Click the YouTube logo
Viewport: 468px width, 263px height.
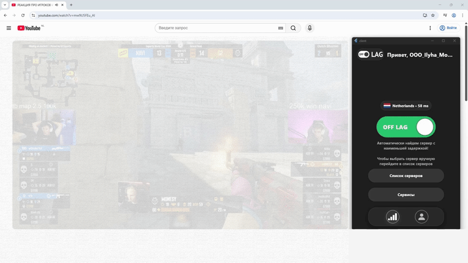tap(29, 28)
